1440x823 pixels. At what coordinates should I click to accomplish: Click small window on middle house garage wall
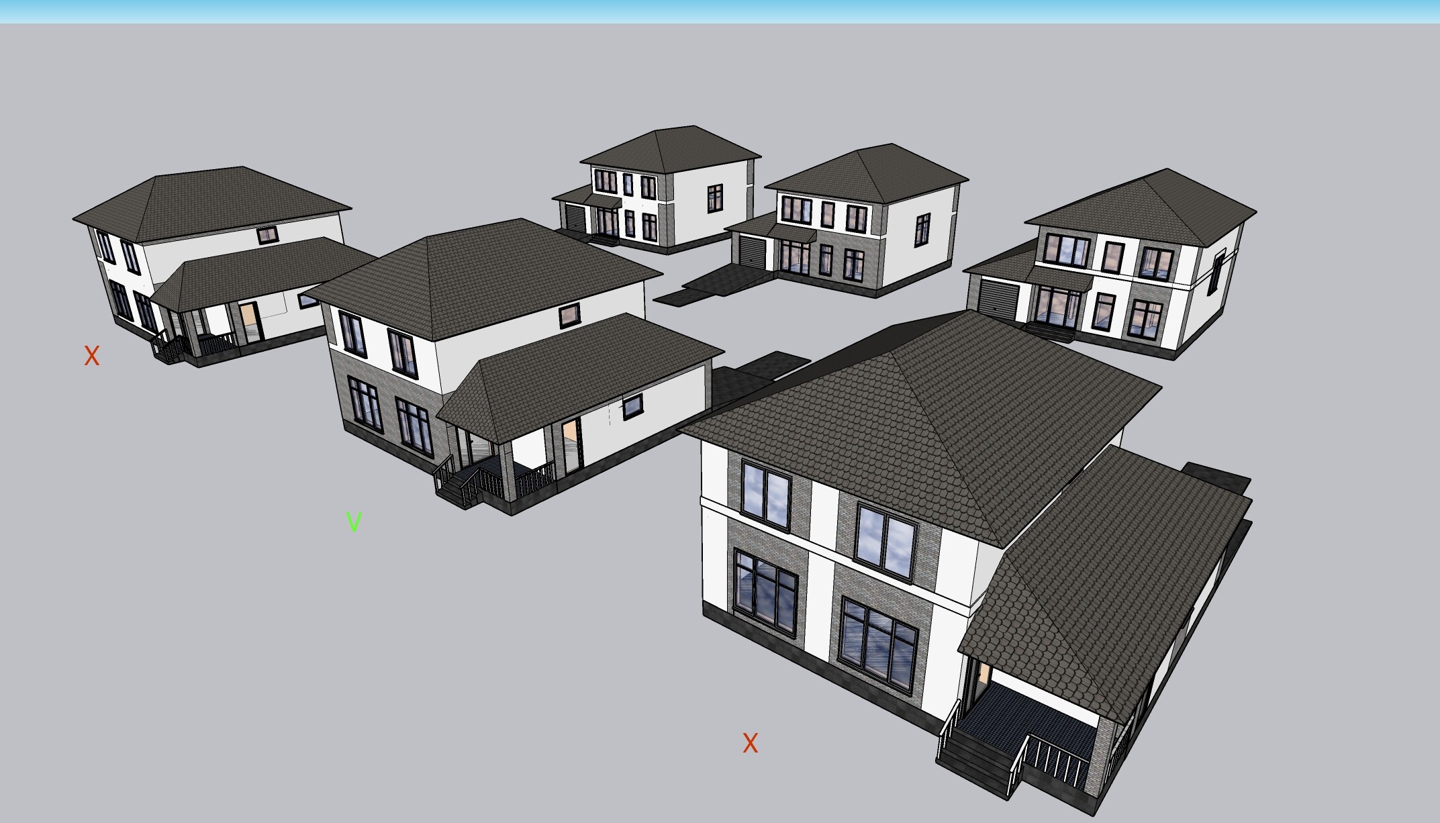[632, 406]
